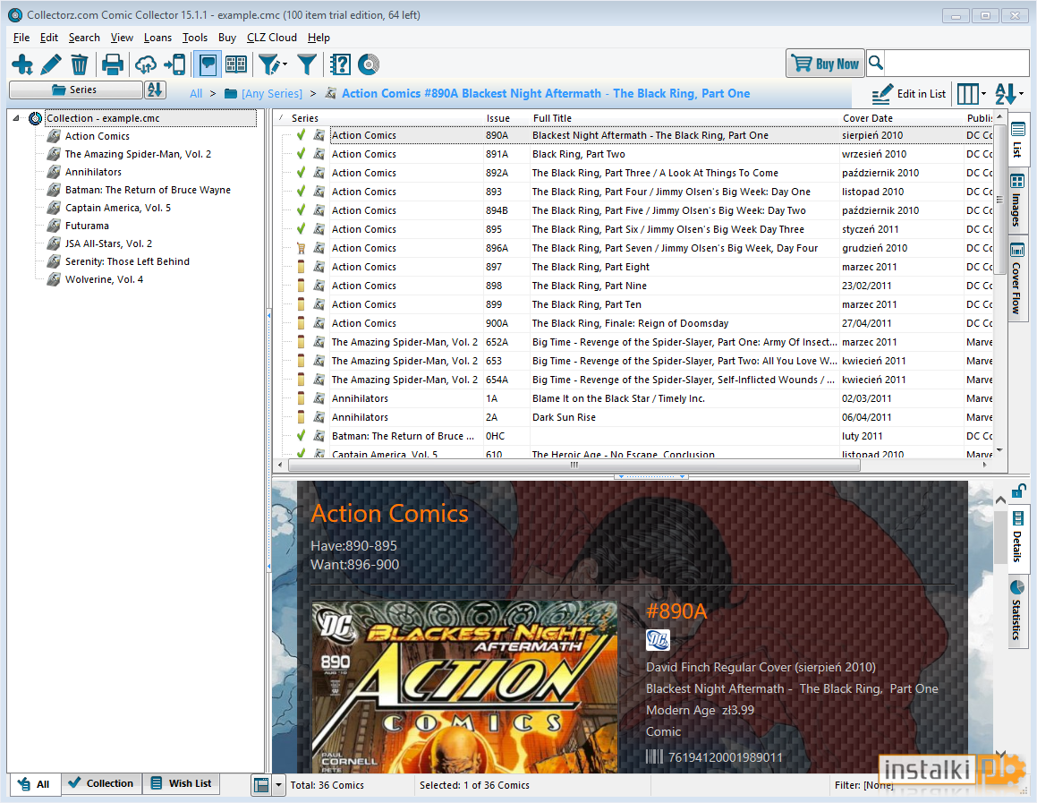The width and height of the screenshot is (1037, 803).
Task: Click the Delete trash can icon
Action: [80, 64]
